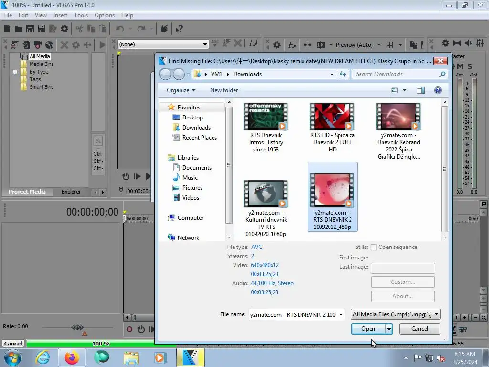Open the File name combo box dropdown
The width and height of the screenshot is (489, 367).
click(x=341, y=314)
